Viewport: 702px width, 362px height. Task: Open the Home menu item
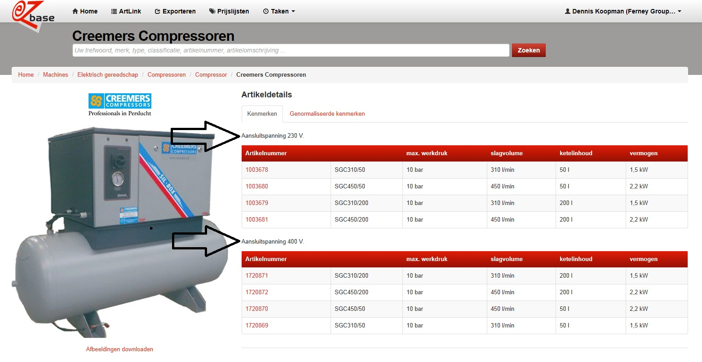pyautogui.click(x=85, y=11)
